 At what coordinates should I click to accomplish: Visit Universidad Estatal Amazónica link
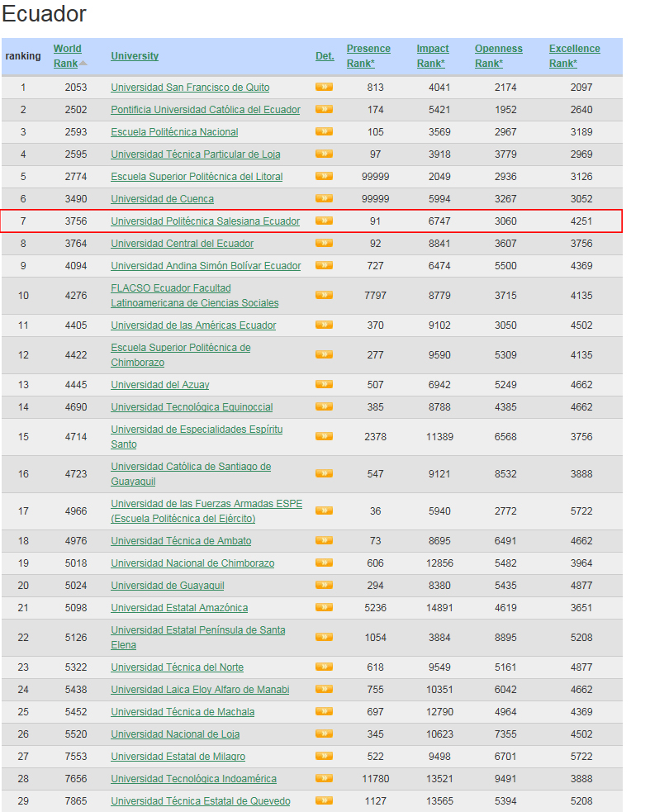pos(179,607)
